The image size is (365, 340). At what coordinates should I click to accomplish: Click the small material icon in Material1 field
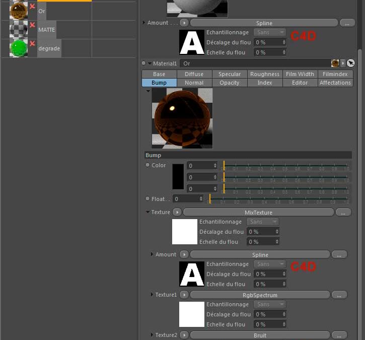[x=335, y=63]
